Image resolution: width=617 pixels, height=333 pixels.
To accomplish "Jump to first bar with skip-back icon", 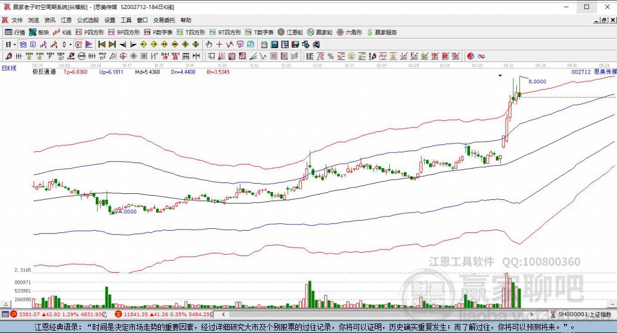I will coord(101,45).
